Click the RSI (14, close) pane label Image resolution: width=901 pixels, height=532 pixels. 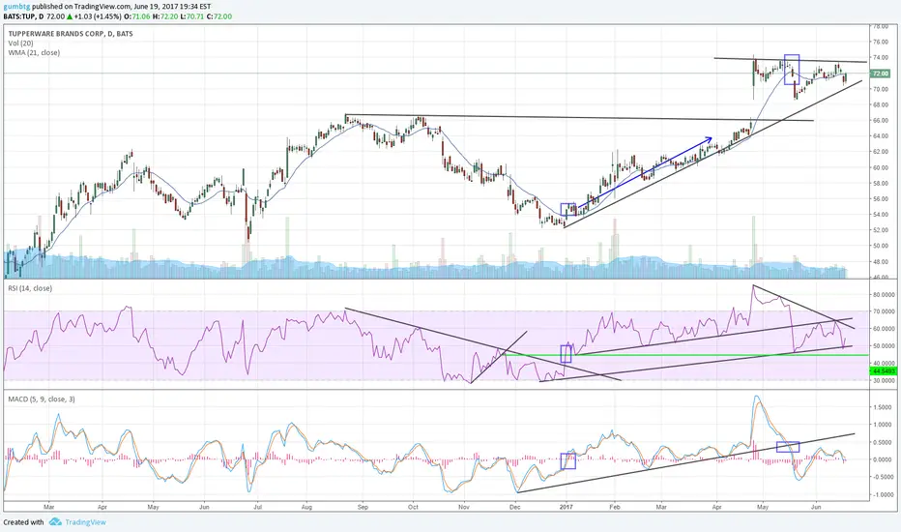pos(30,288)
